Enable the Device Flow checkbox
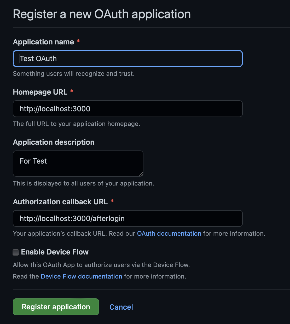290x324 pixels. [16, 252]
